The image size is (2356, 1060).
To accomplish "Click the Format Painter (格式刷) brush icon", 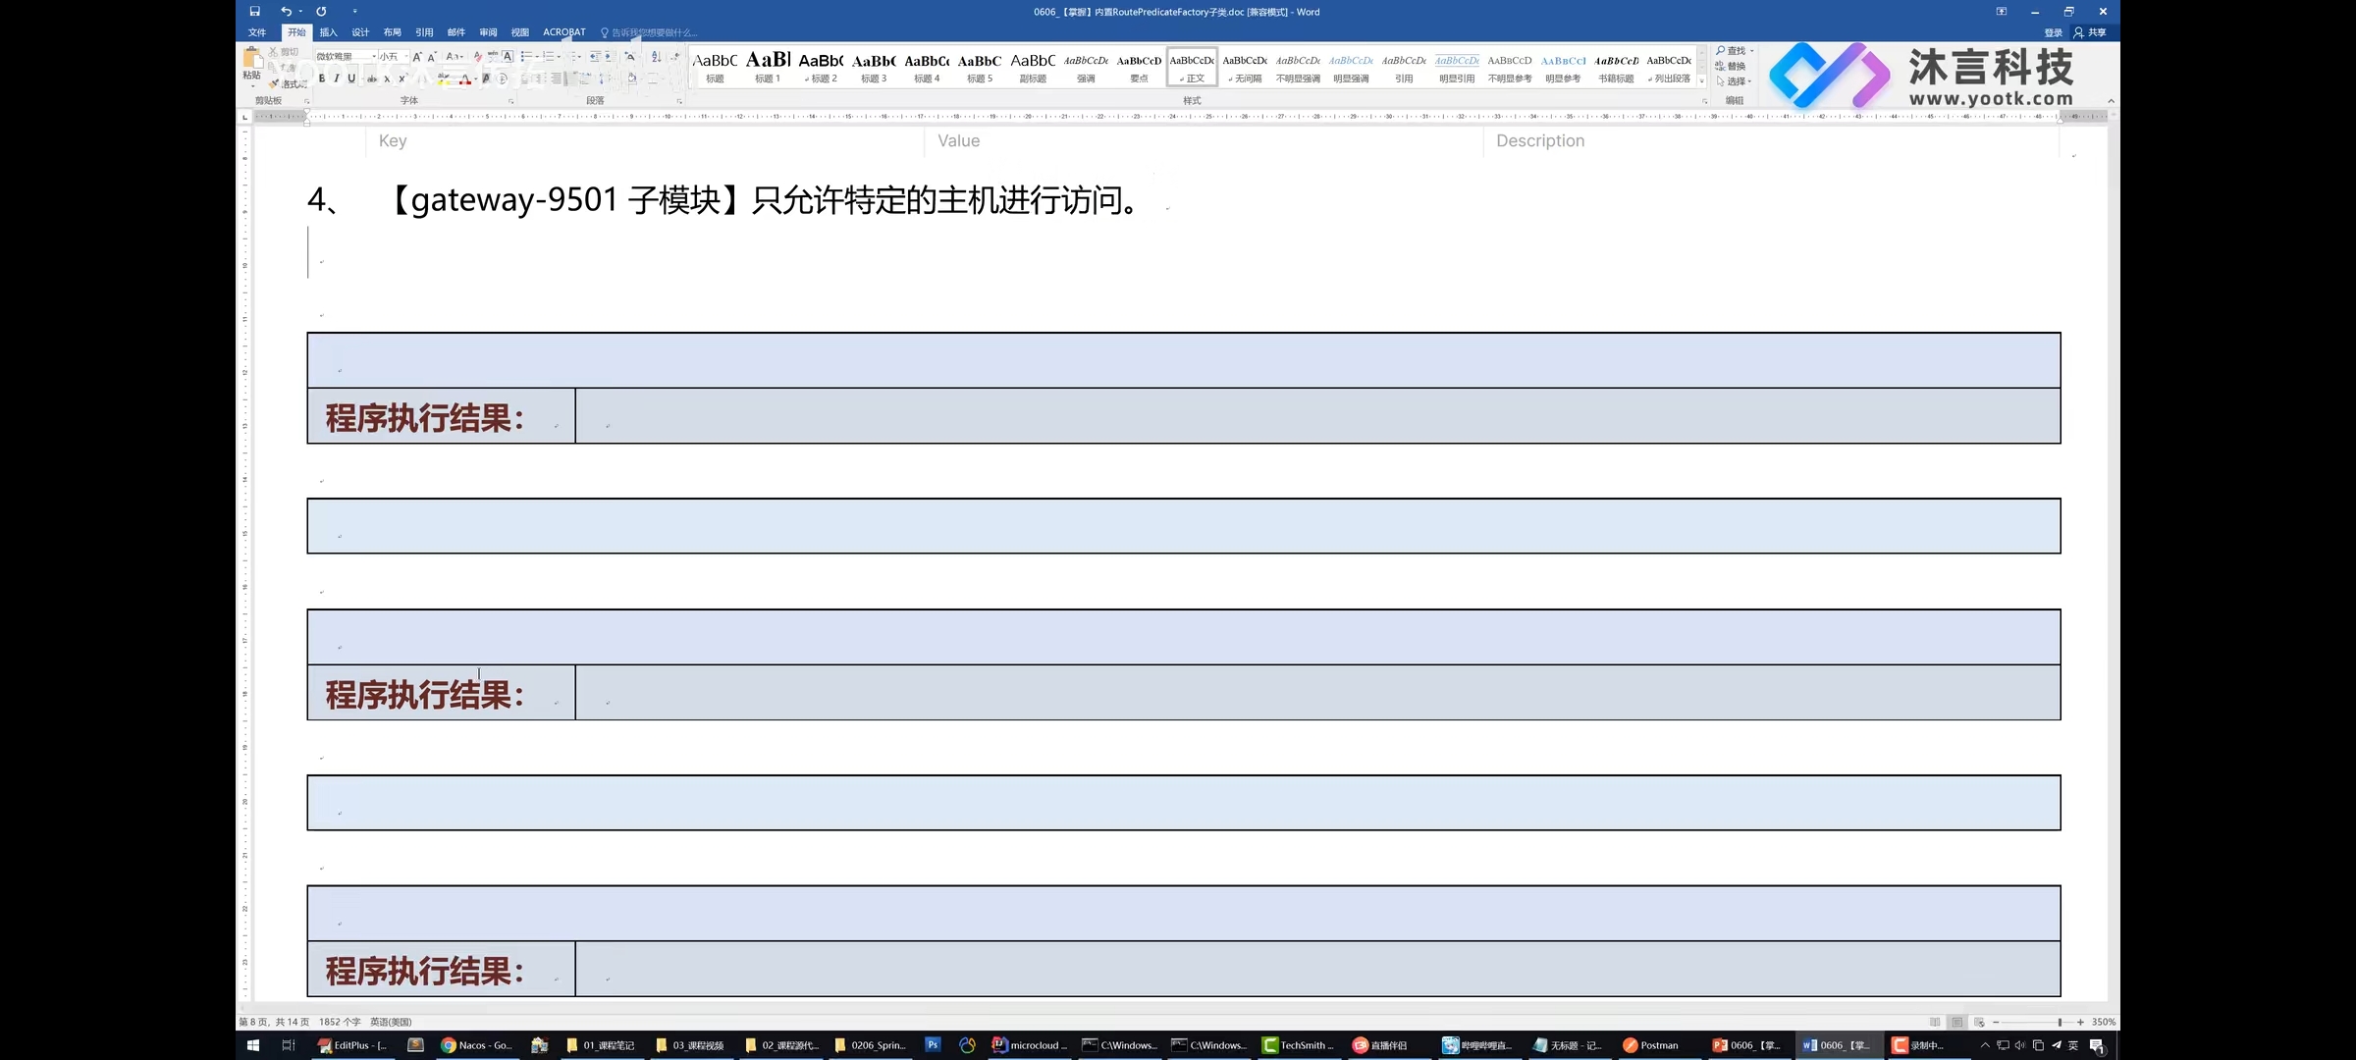I will pyautogui.click(x=273, y=84).
